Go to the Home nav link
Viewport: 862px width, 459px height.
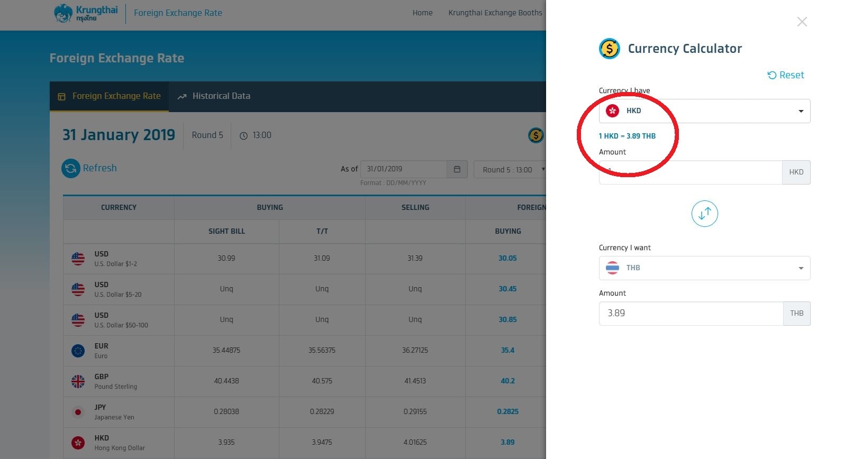coord(422,13)
